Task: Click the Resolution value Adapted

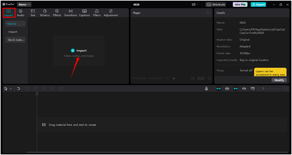Action: (245, 46)
